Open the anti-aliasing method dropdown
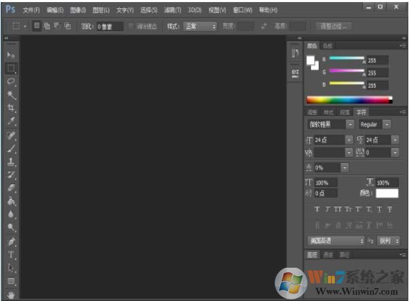 (389, 241)
